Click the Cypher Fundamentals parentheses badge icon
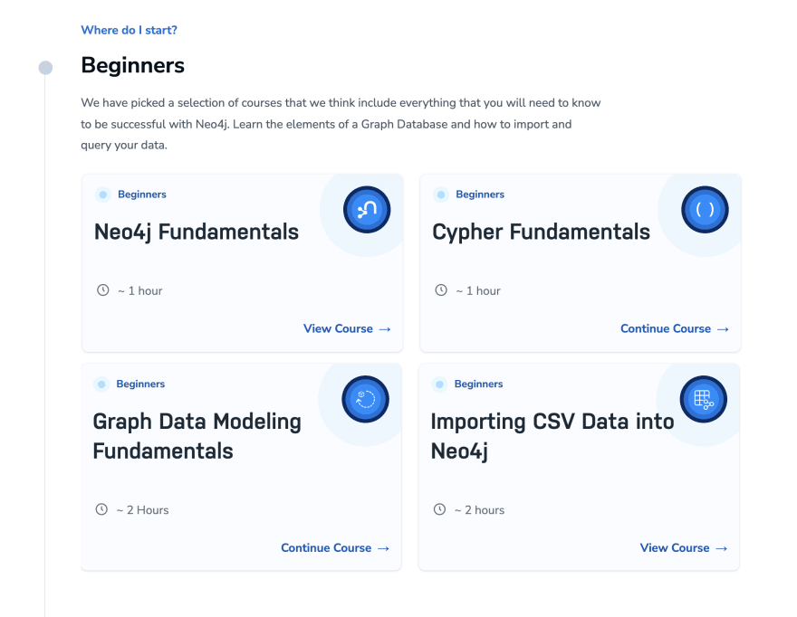The height and width of the screenshot is (617, 797). point(705,210)
